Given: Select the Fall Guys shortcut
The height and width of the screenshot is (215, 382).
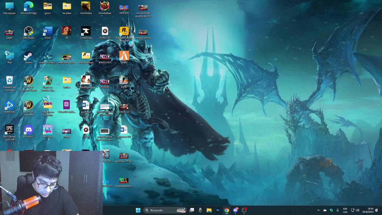Looking at the screenshot, I should [48, 131].
